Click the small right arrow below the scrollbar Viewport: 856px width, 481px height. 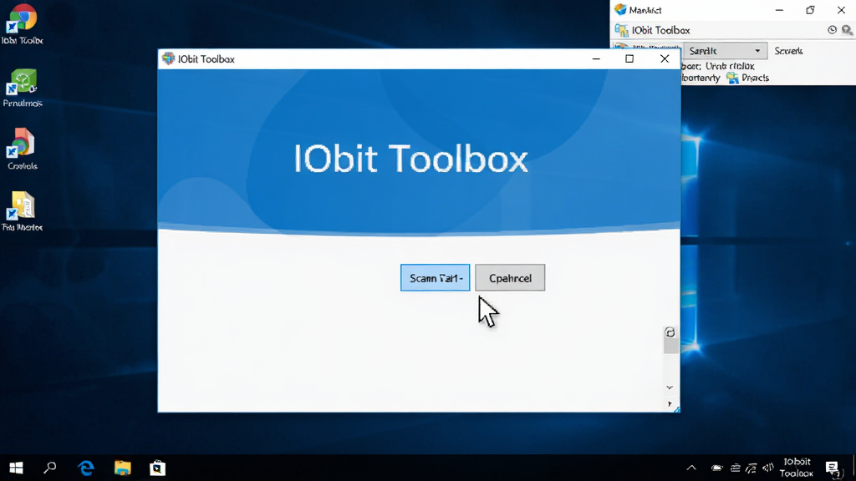point(670,404)
